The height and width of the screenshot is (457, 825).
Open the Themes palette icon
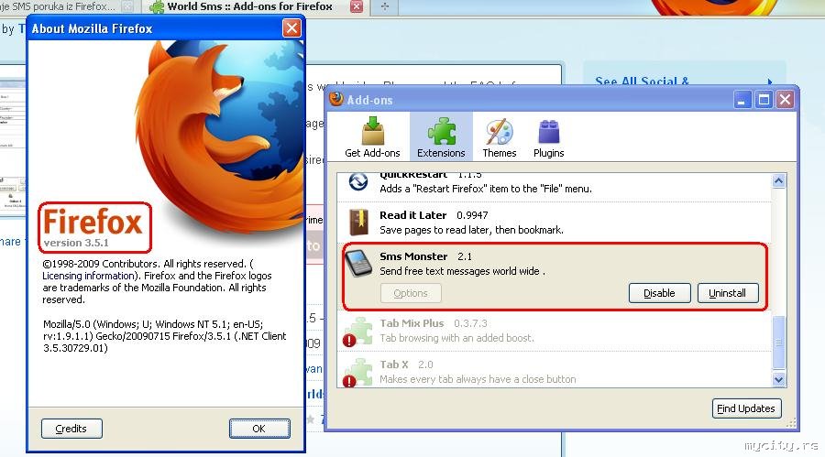tap(499, 132)
